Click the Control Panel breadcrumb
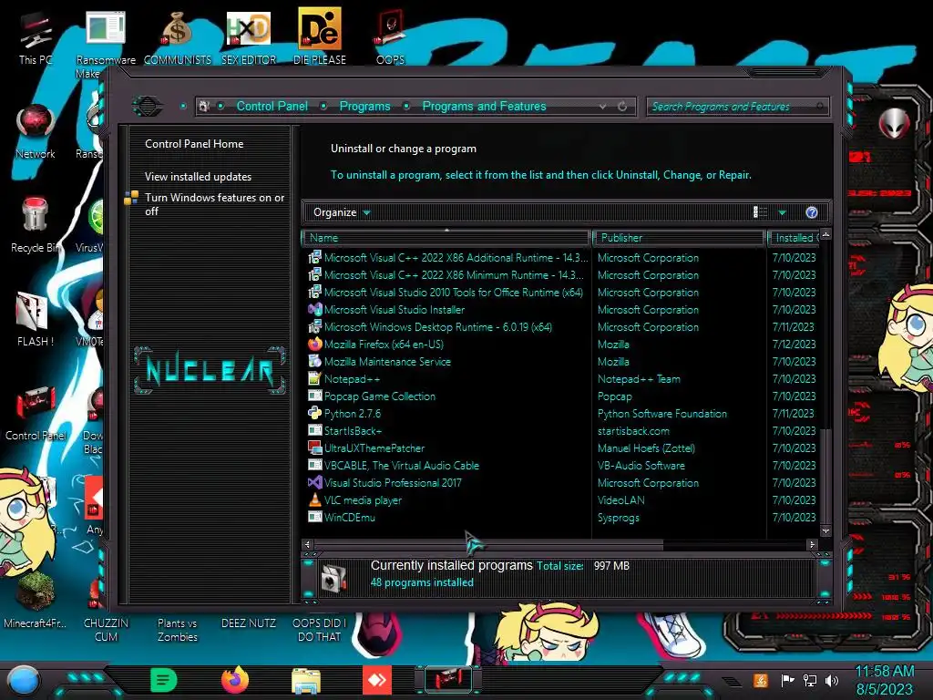Image resolution: width=933 pixels, height=700 pixels. point(272,106)
